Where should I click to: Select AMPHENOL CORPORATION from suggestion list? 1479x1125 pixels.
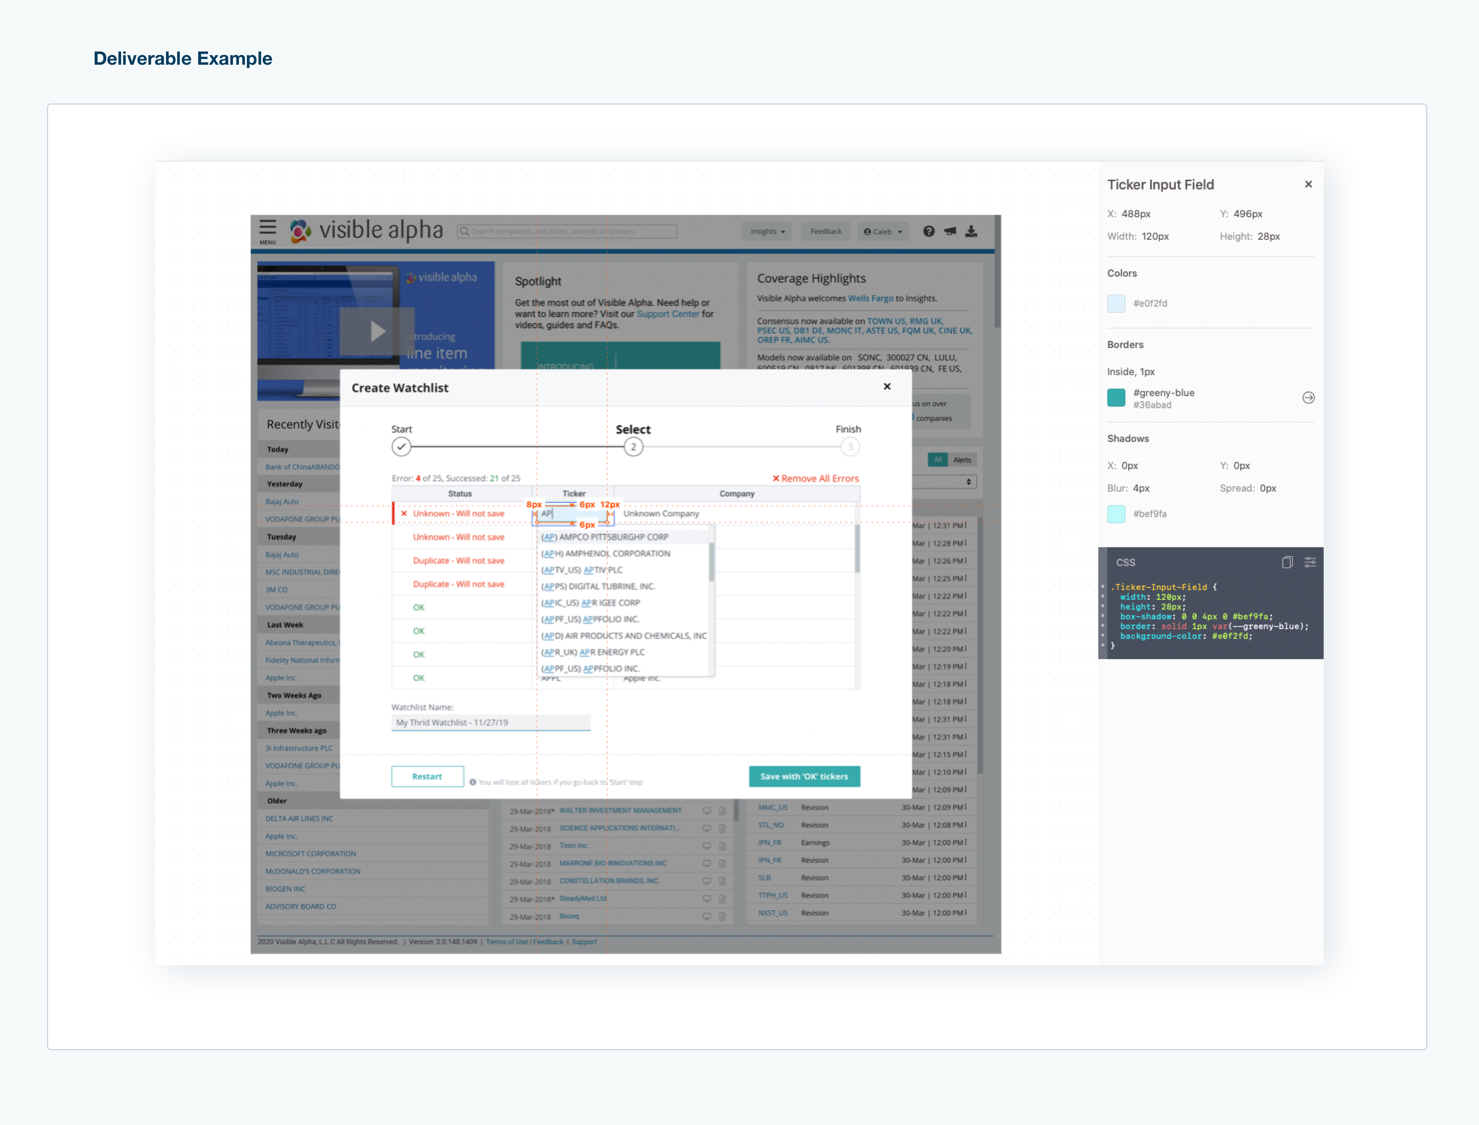point(605,554)
